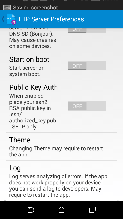This screenshot has width=123, height=219.
Task: Go back using the header chevron
Action: 3,19
